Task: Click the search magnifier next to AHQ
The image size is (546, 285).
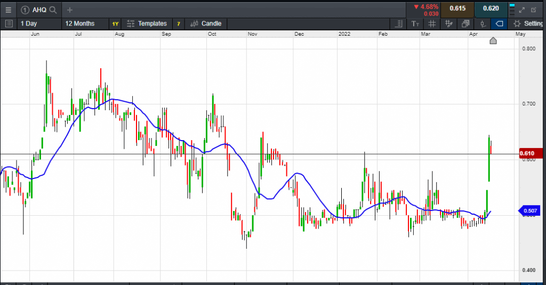Action: tap(53, 10)
